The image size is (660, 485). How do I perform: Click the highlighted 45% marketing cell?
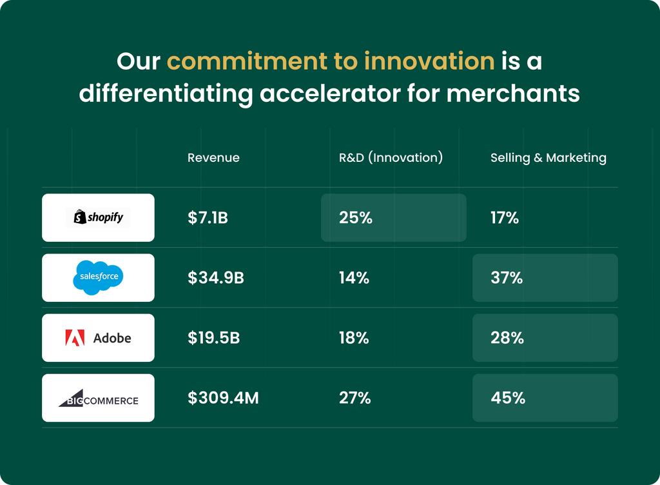coord(545,398)
